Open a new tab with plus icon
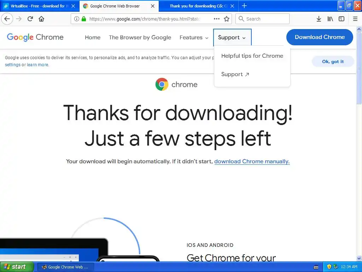Viewport: 362px width, 272px height. [244, 6]
